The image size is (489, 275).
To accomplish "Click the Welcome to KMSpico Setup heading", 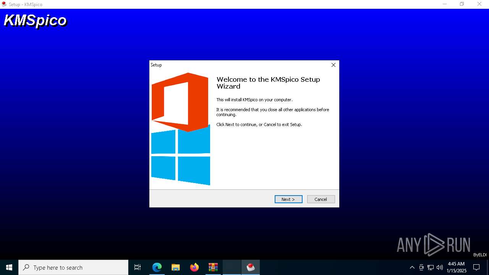I will click(268, 82).
